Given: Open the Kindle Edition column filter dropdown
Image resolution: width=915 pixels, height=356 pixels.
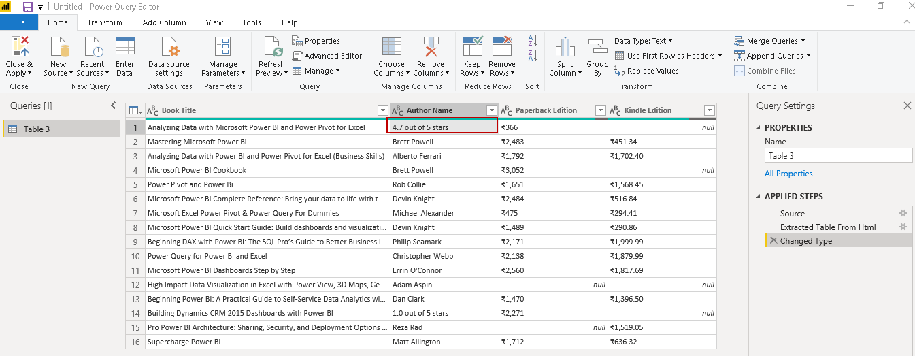Looking at the screenshot, I should tap(709, 110).
